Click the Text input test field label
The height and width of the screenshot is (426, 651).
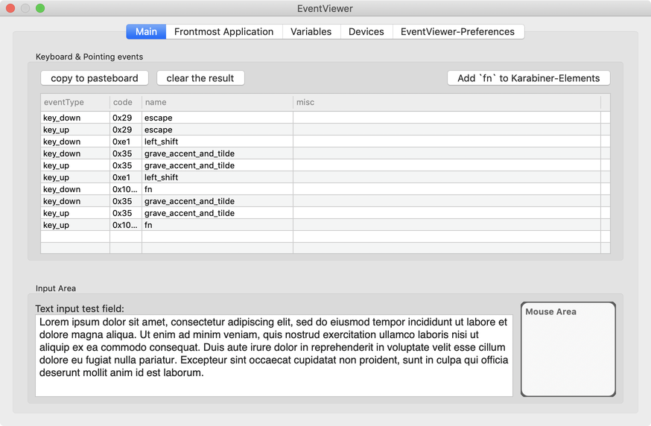80,308
